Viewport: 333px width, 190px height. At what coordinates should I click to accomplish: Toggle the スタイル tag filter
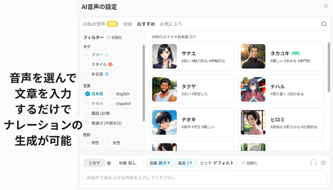[x=99, y=64]
